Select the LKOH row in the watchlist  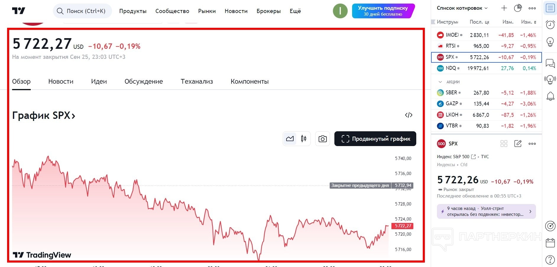486,115
